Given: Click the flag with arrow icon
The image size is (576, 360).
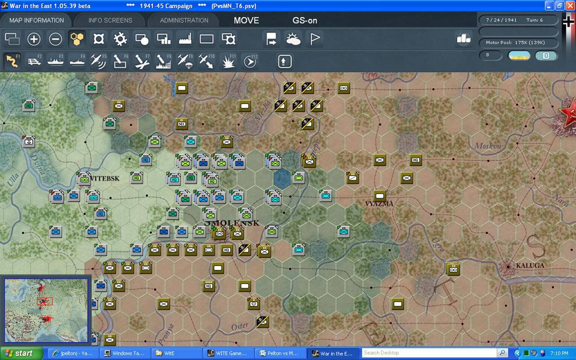Looking at the screenshot, I should pos(271,39).
